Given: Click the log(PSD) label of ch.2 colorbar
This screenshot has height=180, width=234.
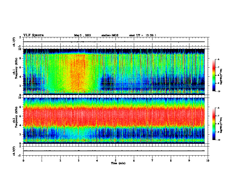Looking at the screenshot, I should click(x=221, y=125).
